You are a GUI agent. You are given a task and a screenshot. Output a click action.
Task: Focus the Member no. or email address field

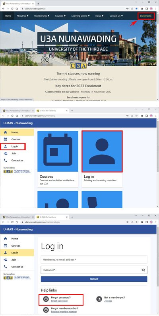[x=94, y=259]
